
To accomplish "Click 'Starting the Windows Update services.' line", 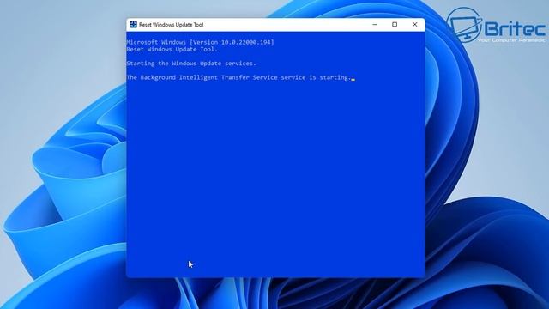I will (x=191, y=64).
